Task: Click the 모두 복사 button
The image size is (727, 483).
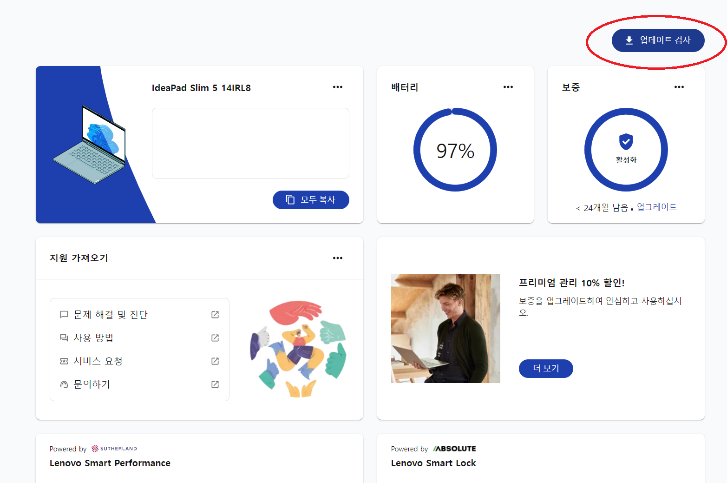Action: 311,200
